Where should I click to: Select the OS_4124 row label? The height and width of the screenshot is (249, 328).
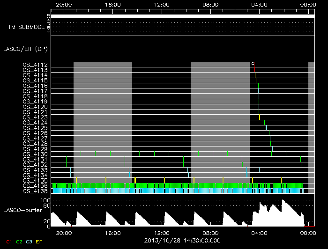[x=35, y=123]
